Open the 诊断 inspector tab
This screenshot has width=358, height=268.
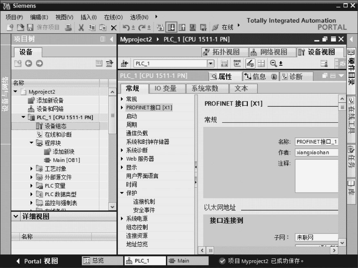(x=296, y=76)
